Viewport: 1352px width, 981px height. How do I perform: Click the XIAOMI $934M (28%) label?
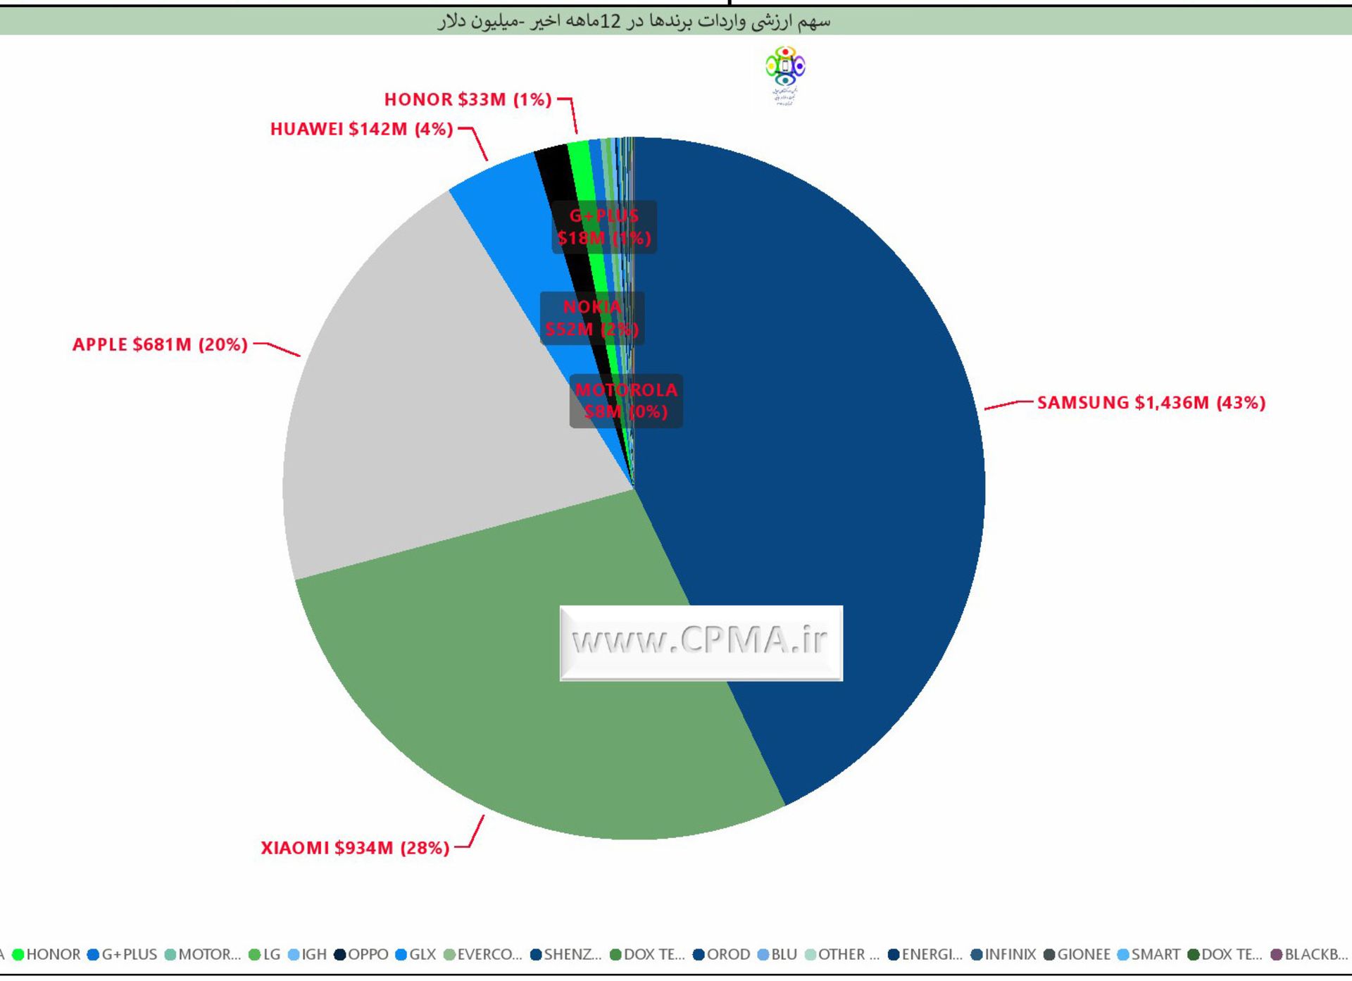pos(355,848)
